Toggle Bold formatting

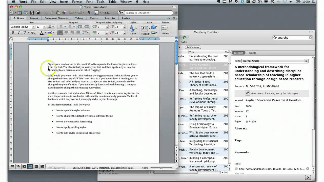[13, 33]
